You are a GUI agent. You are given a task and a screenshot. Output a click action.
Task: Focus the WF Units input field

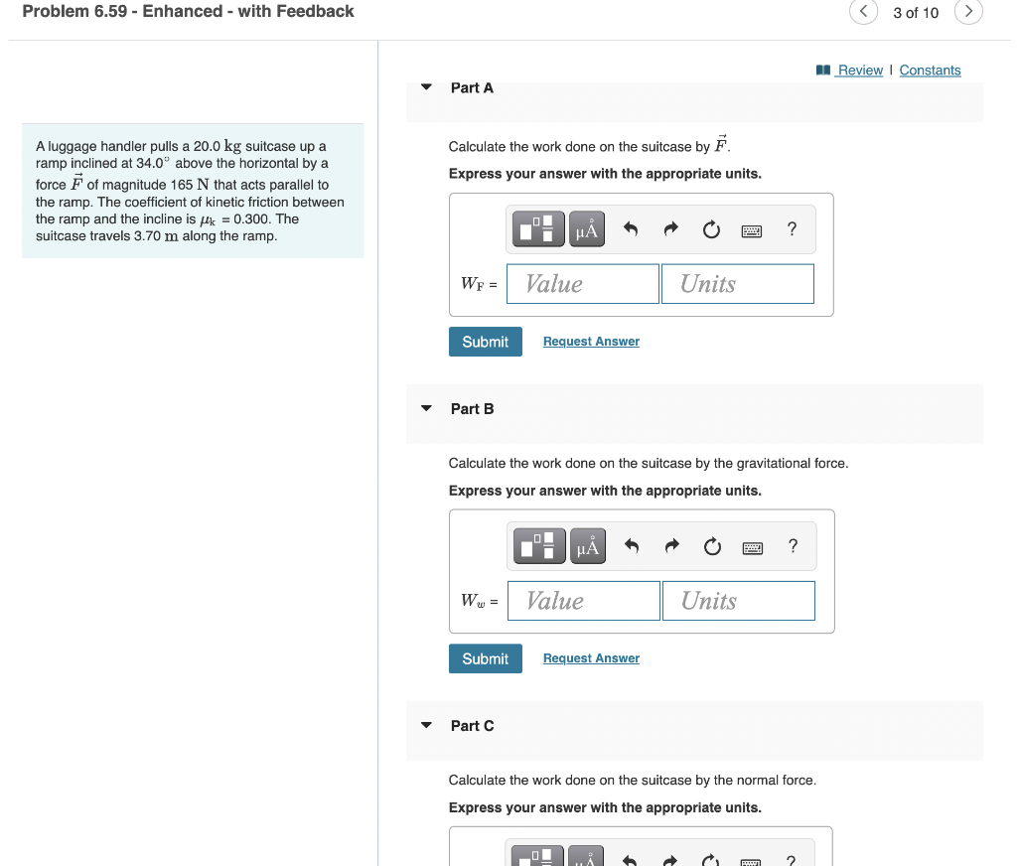pyautogui.click(x=738, y=283)
